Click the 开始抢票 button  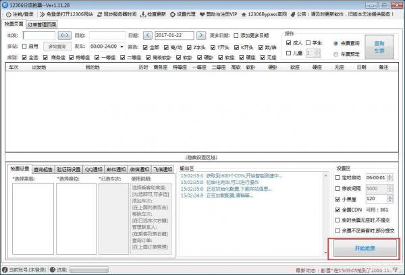click(x=365, y=249)
